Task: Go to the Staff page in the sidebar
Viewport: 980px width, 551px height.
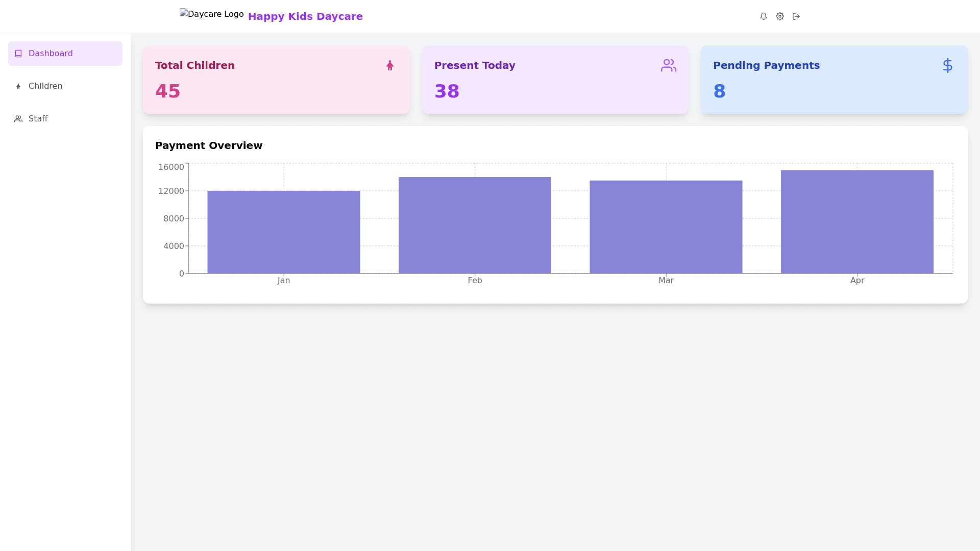Action: [x=38, y=119]
